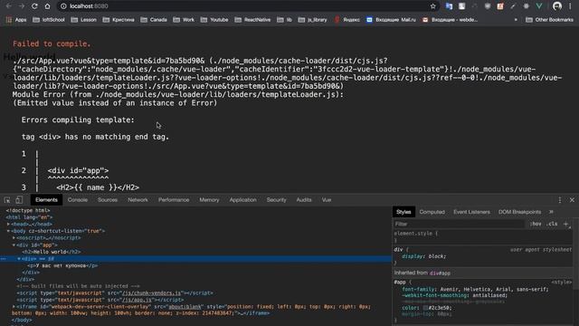Open the Other Bookmarks folder

[x=549, y=20]
